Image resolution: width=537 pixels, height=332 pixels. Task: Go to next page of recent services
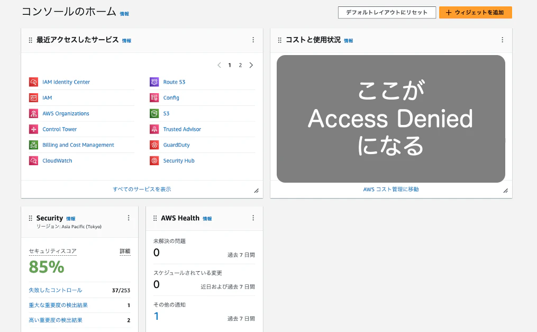[251, 65]
